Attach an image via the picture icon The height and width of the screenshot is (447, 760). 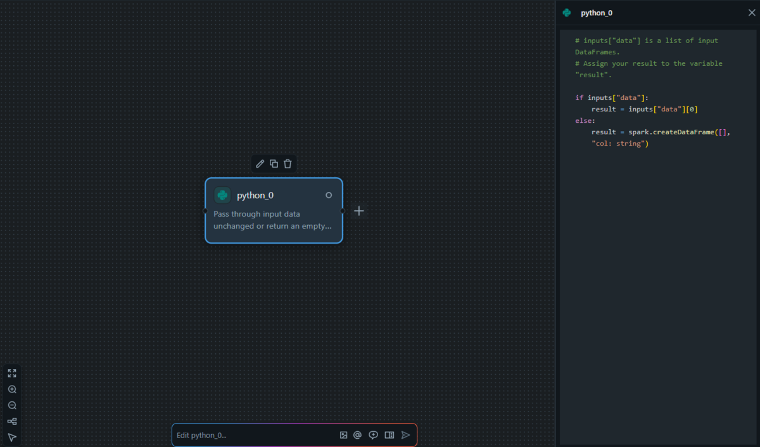[343, 435]
